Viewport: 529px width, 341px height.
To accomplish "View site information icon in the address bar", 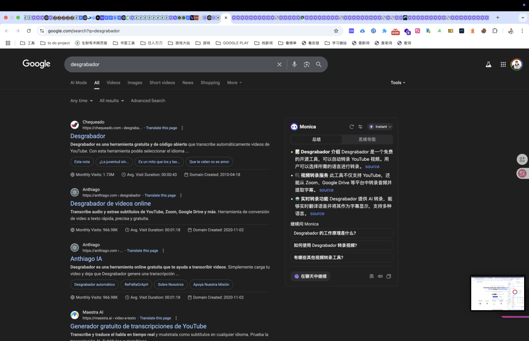I will [42, 31].
